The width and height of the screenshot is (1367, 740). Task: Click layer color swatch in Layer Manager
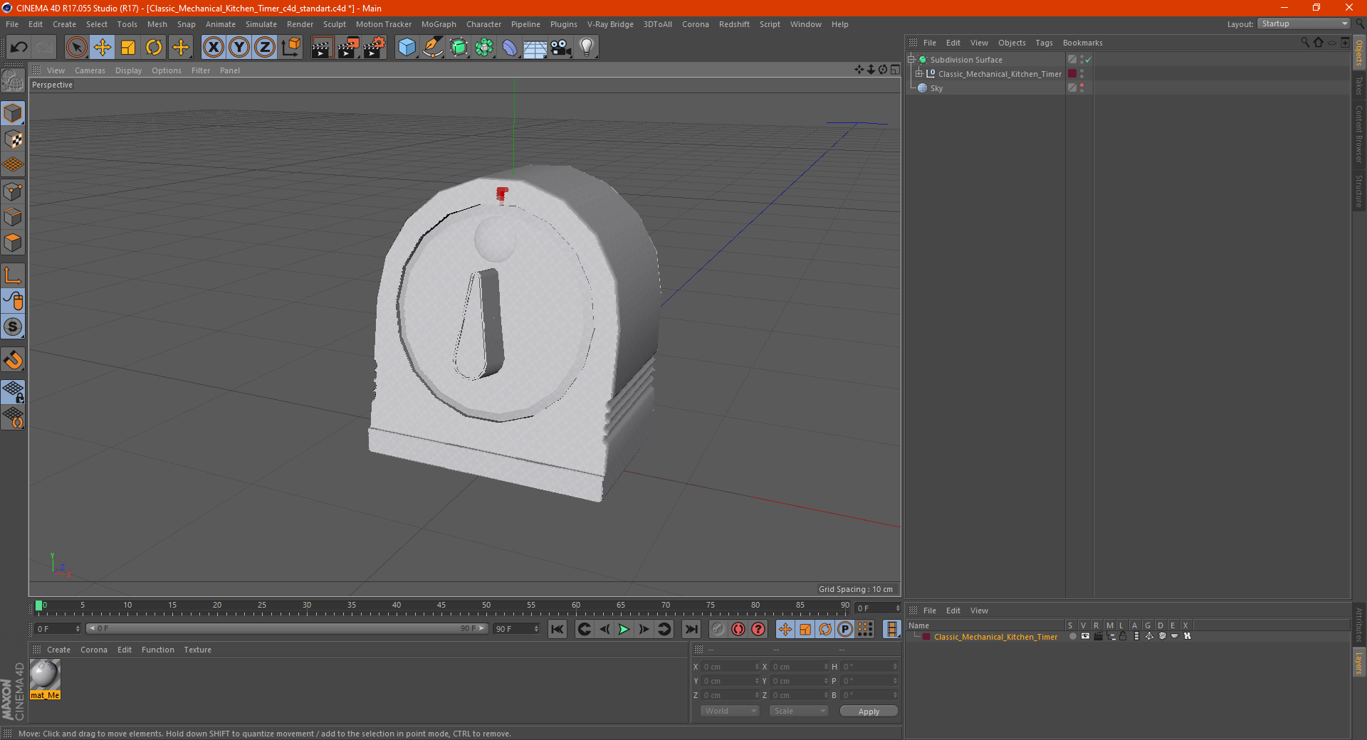point(926,637)
